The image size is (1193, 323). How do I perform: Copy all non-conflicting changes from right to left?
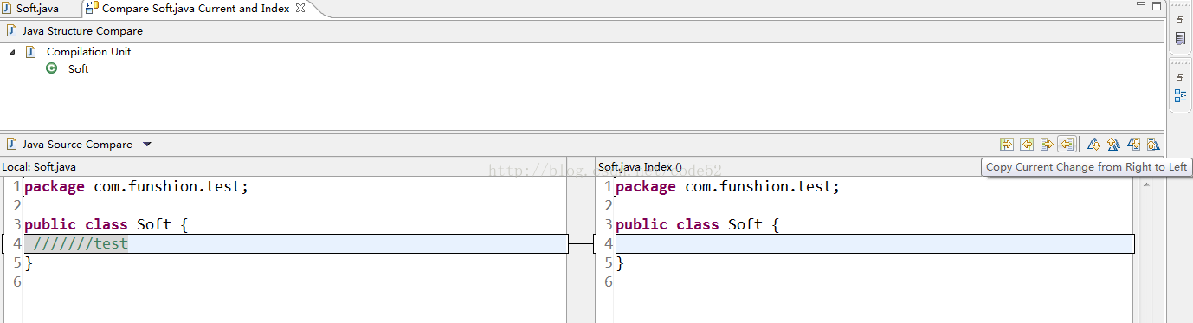(x=1026, y=145)
